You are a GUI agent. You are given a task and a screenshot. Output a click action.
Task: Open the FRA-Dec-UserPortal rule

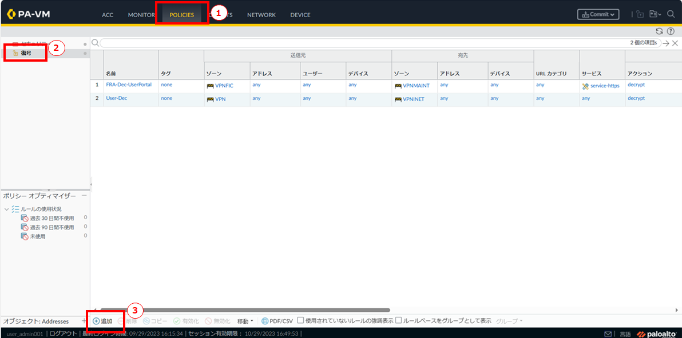[x=129, y=84]
